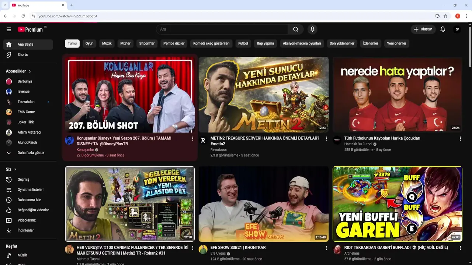Open the Archelaus channel link

click(352, 254)
